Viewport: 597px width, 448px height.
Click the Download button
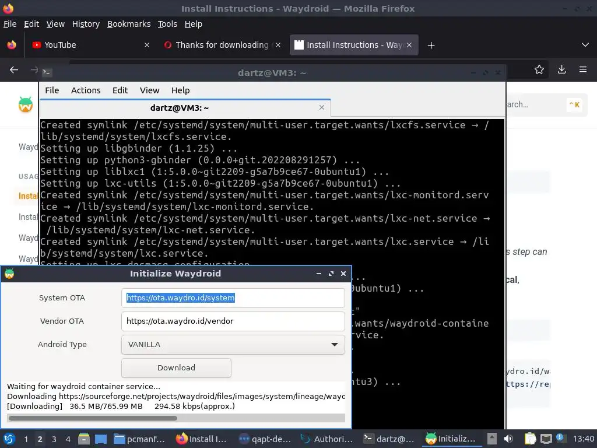coord(176,367)
